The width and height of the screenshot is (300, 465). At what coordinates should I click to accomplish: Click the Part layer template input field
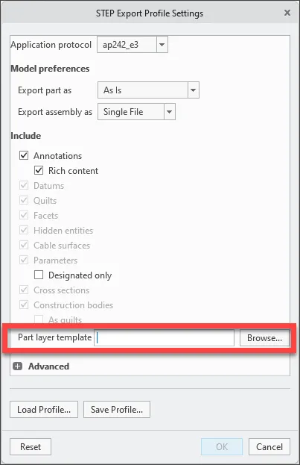[165, 338]
